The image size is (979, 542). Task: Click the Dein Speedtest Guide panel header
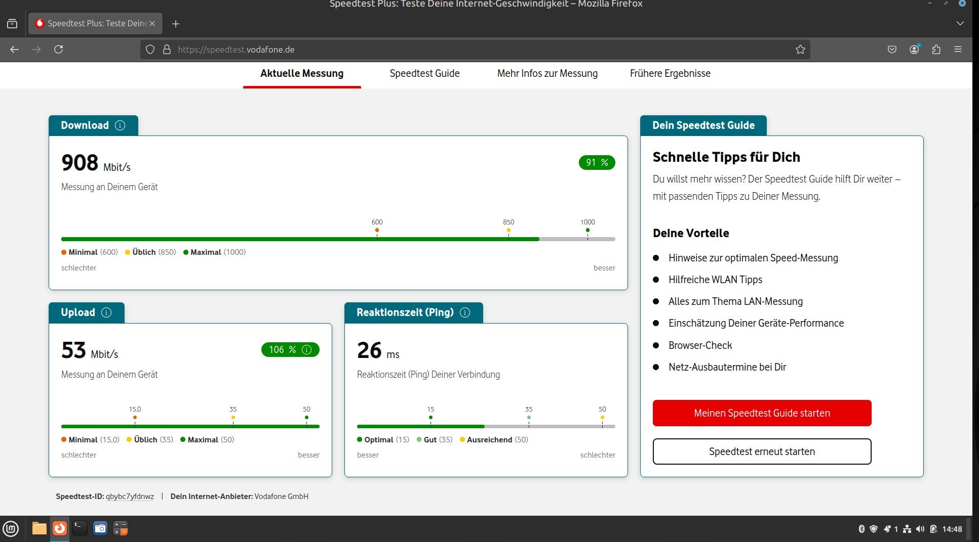click(703, 125)
